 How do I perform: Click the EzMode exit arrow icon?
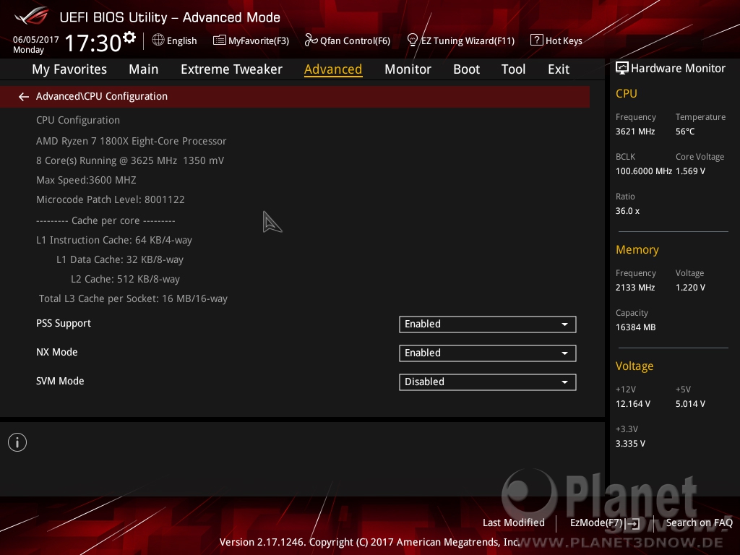point(633,523)
